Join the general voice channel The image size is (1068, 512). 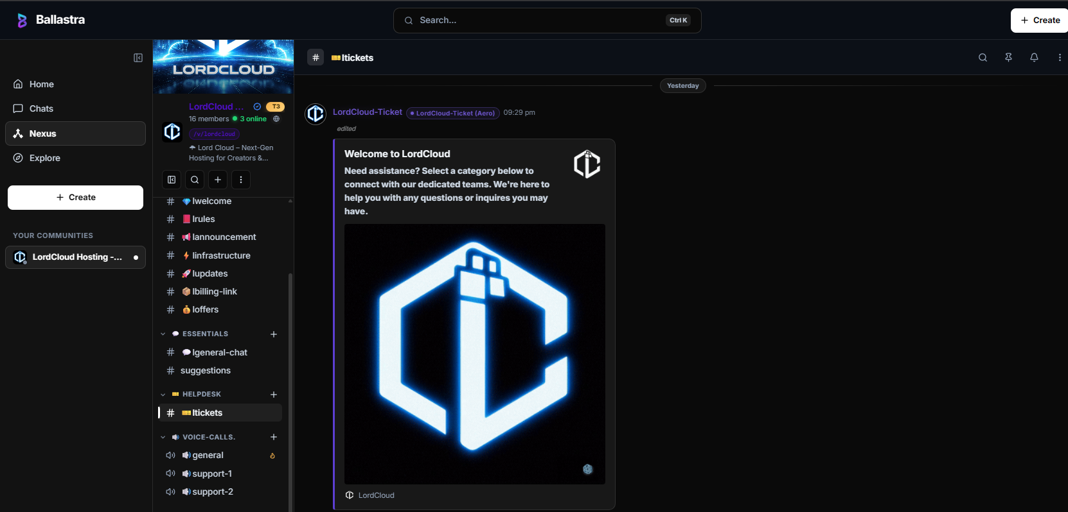coord(220,456)
